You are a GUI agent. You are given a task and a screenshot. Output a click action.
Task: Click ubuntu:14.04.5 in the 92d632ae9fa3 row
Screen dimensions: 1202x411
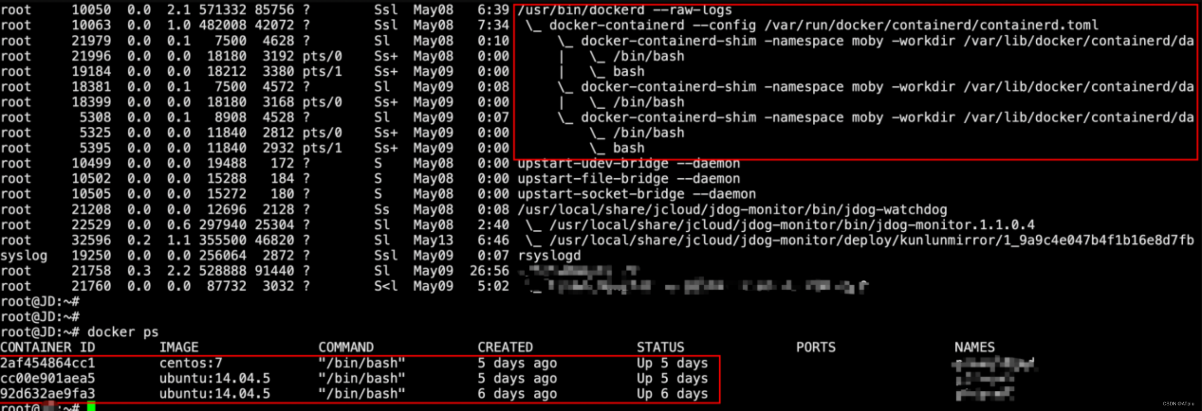click(215, 394)
